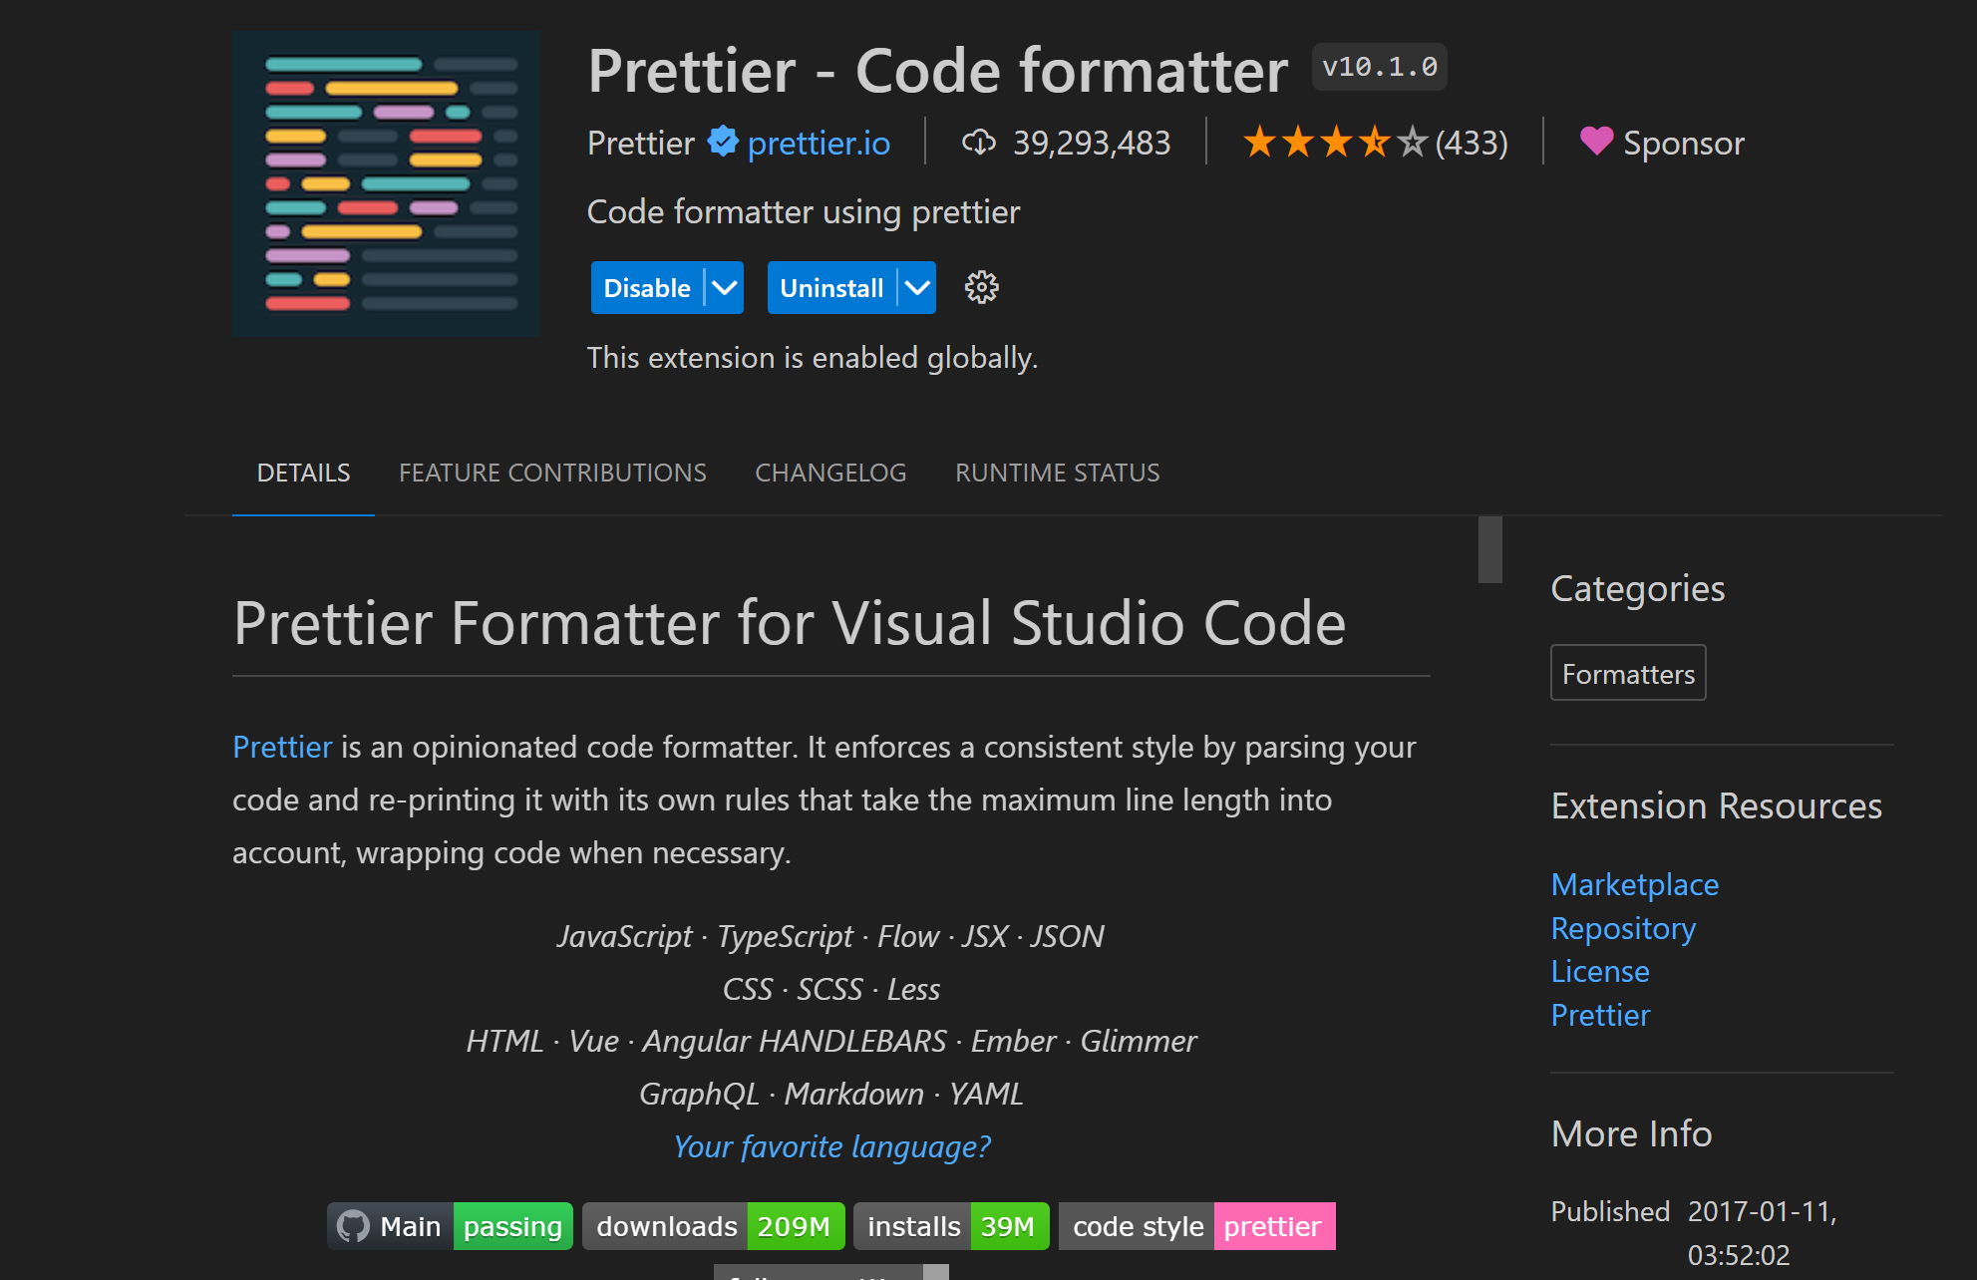
Task: Click the Sponsor heart icon
Action: tap(1596, 142)
